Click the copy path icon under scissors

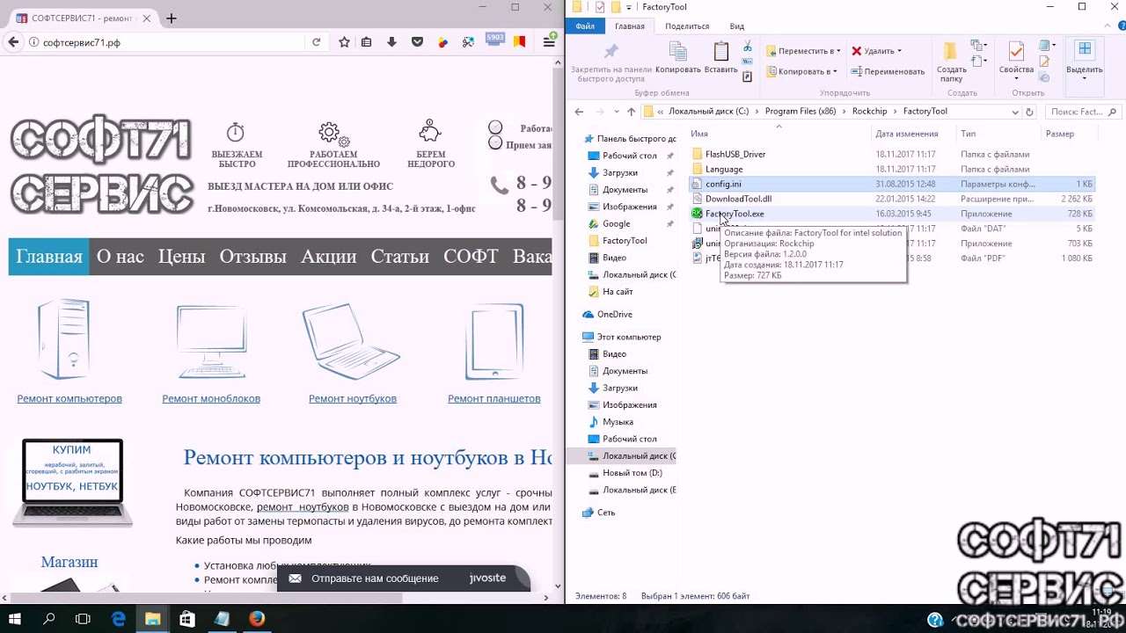[x=748, y=62]
